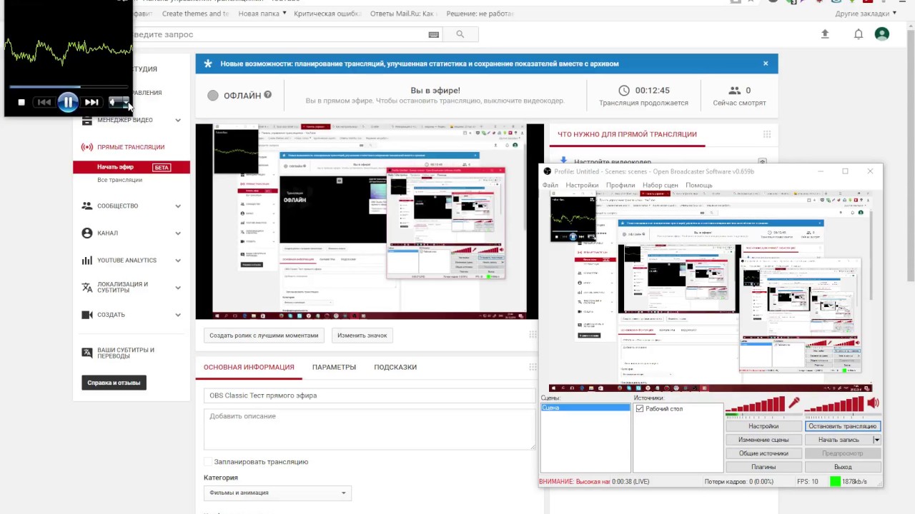Image resolution: width=915 pixels, height=514 pixels.
Task: Click the media player seek bar
Action: click(69, 86)
